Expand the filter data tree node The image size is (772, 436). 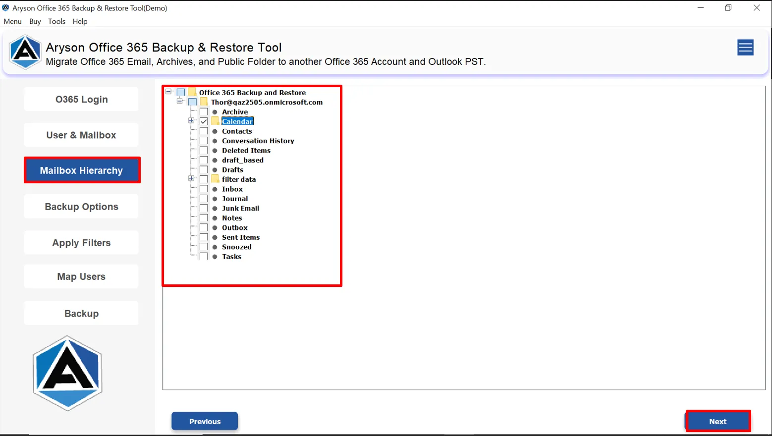tap(192, 179)
